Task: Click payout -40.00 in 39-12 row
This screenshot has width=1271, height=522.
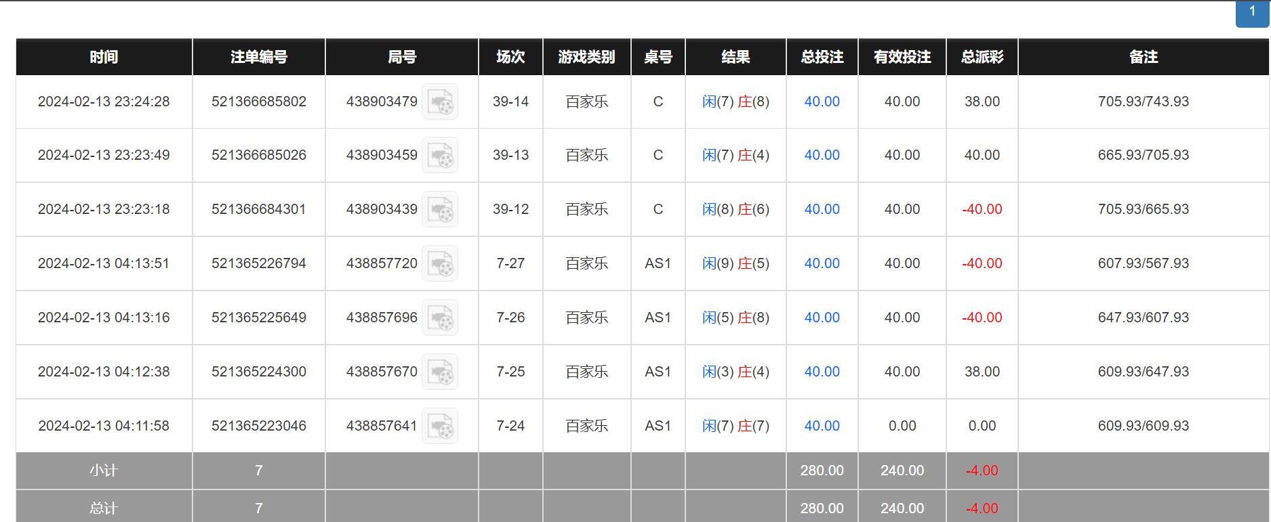Action: tap(982, 209)
